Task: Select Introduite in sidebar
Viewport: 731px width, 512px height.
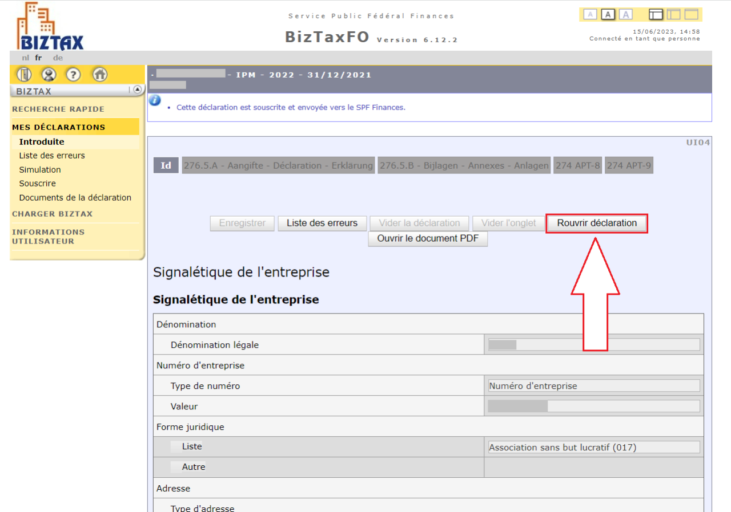Action: pos(42,142)
